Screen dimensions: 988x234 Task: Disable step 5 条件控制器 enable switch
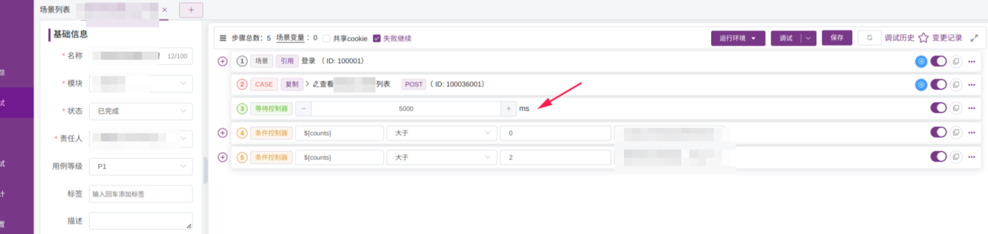click(x=939, y=156)
